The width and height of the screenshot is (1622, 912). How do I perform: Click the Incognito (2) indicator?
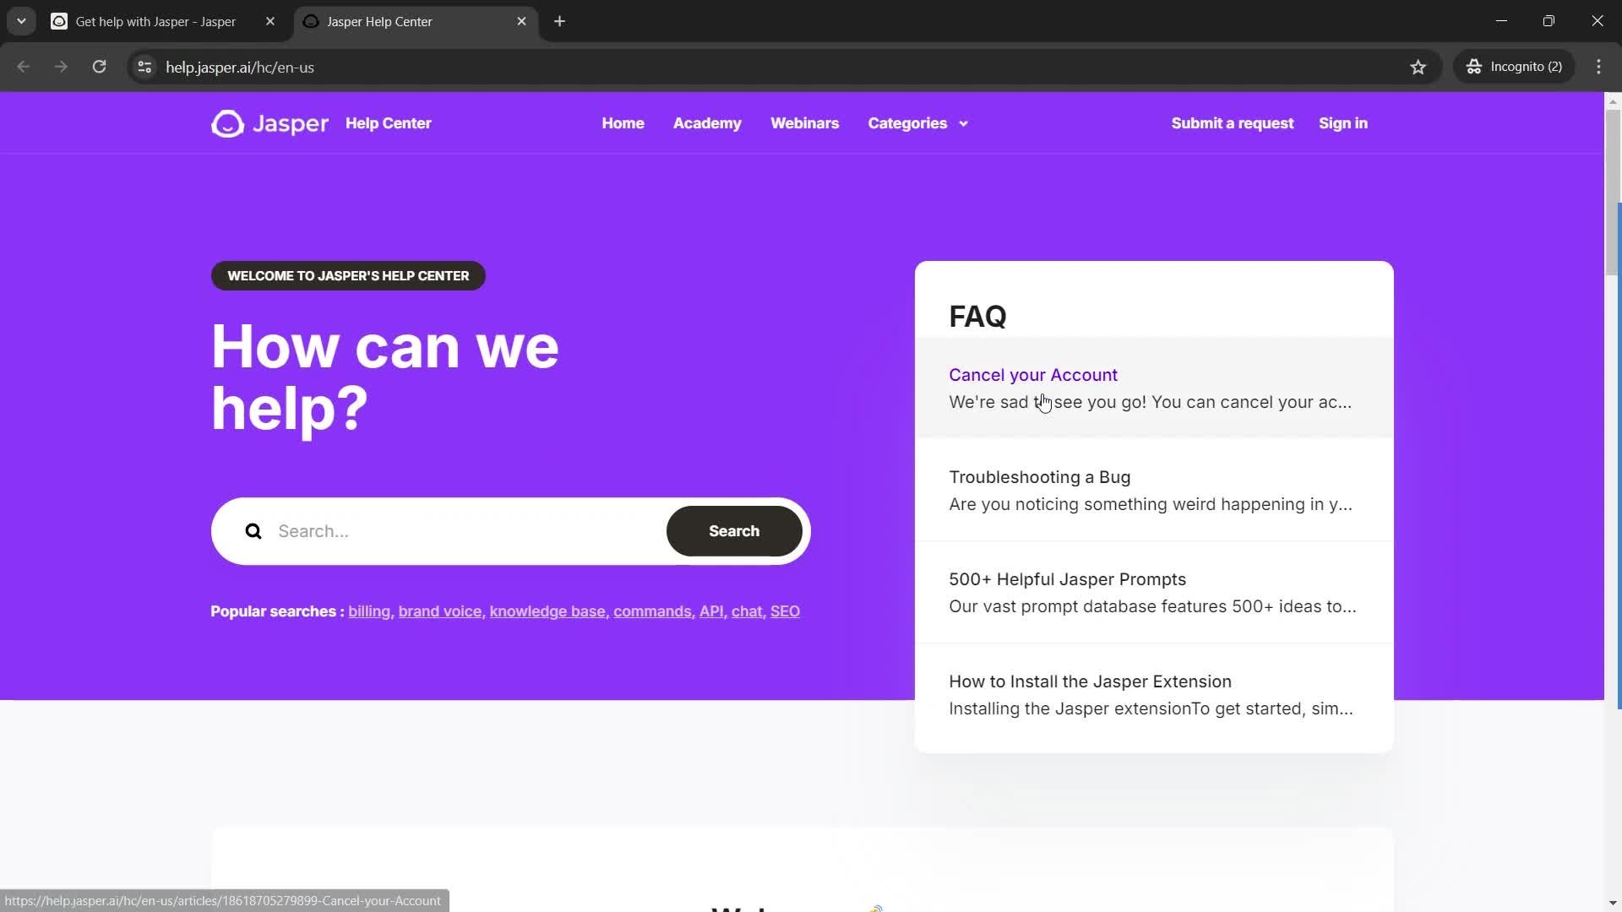coord(1514,67)
